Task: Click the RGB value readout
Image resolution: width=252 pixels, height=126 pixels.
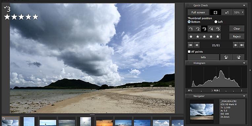Action: click(228, 90)
